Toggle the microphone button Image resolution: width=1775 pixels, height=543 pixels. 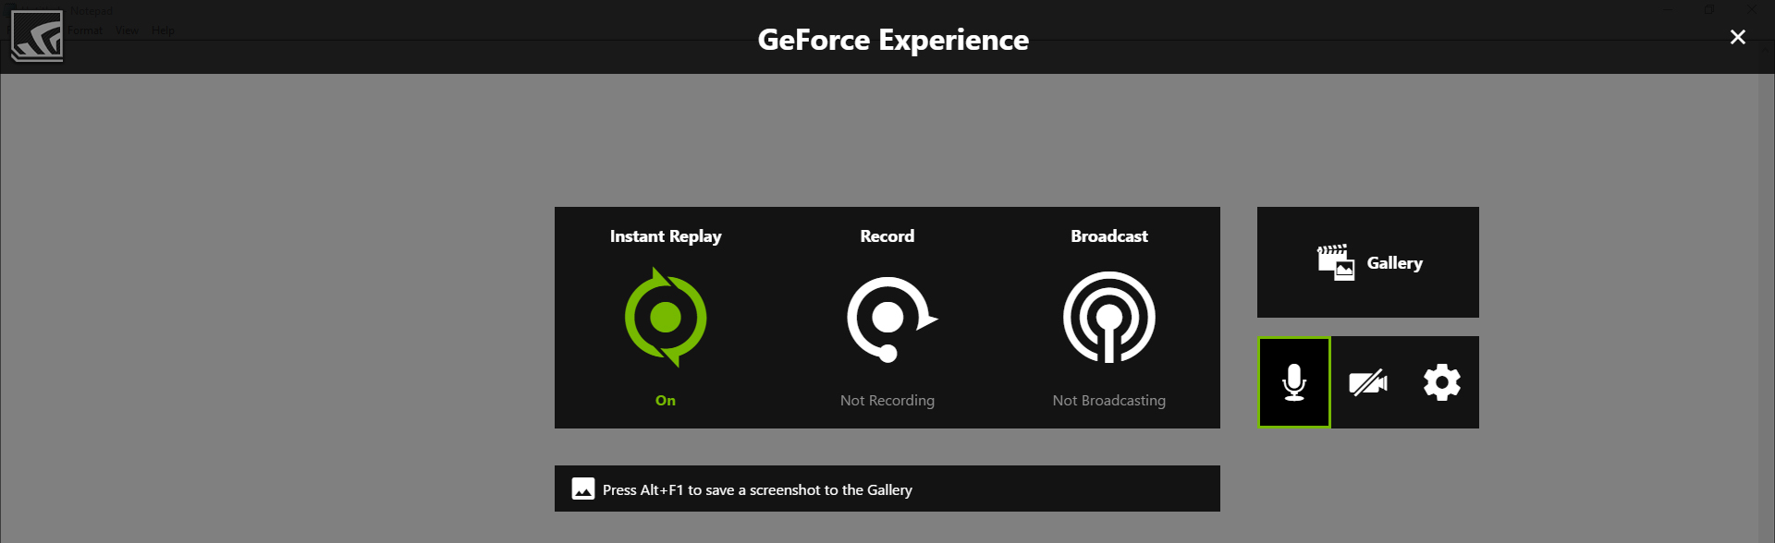point(1294,382)
